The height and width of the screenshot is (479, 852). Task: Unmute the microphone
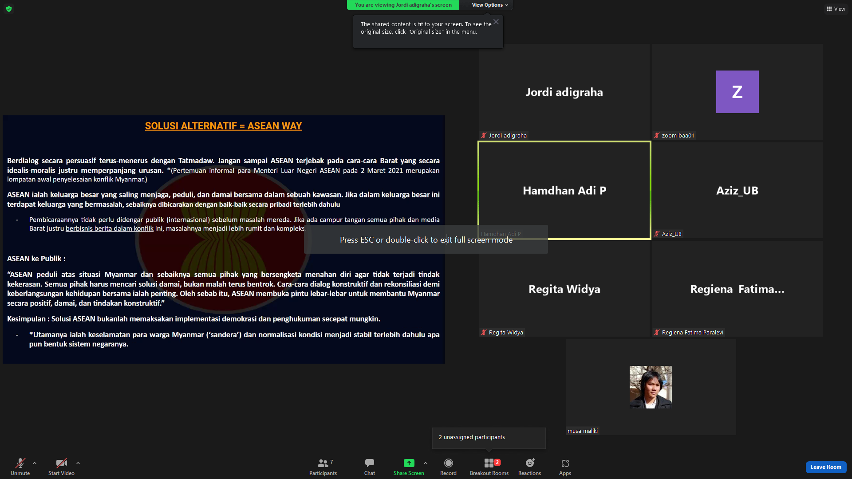(x=20, y=467)
